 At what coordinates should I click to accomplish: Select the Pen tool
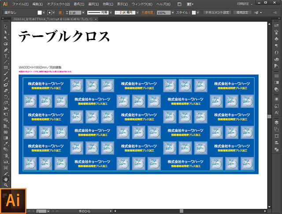(6, 50)
